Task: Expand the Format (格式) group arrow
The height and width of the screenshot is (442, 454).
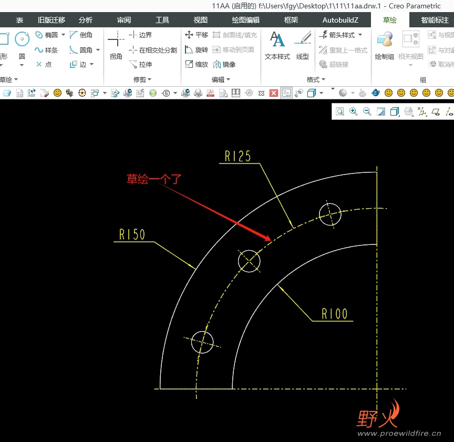Action: (x=323, y=79)
